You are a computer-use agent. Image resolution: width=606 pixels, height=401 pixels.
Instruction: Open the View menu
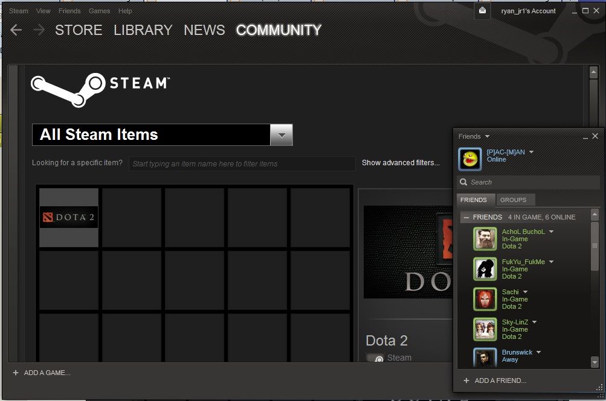click(44, 11)
